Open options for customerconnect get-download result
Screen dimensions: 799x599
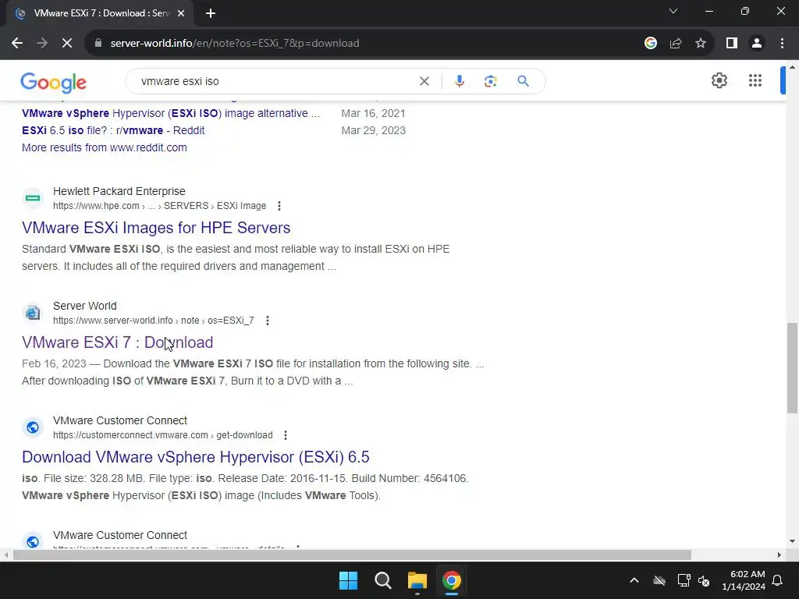pos(286,435)
